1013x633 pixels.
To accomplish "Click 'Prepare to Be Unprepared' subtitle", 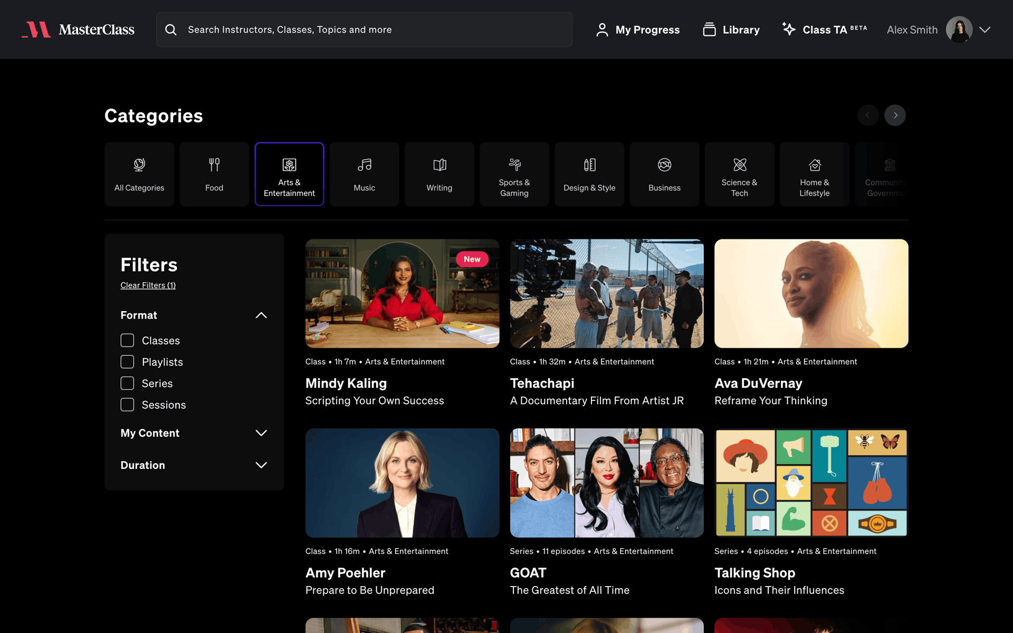I will [x=370, y=590].
